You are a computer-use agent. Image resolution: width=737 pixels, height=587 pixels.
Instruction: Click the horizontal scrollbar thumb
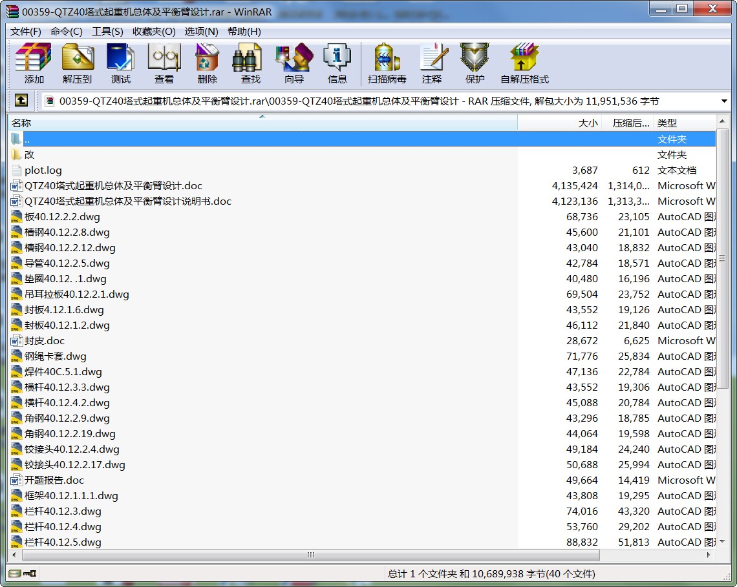tap(311, 555)
